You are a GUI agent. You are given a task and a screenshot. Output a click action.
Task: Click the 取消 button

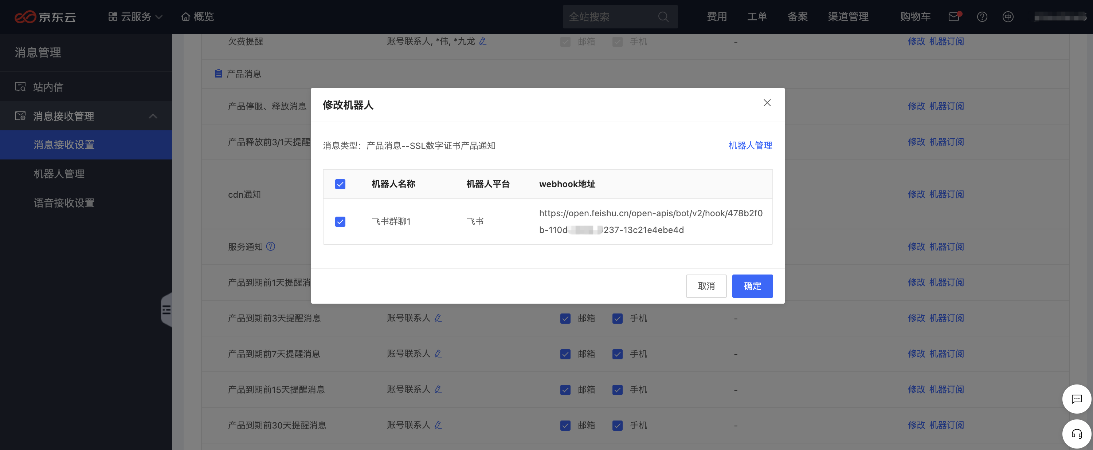[706, 286]
